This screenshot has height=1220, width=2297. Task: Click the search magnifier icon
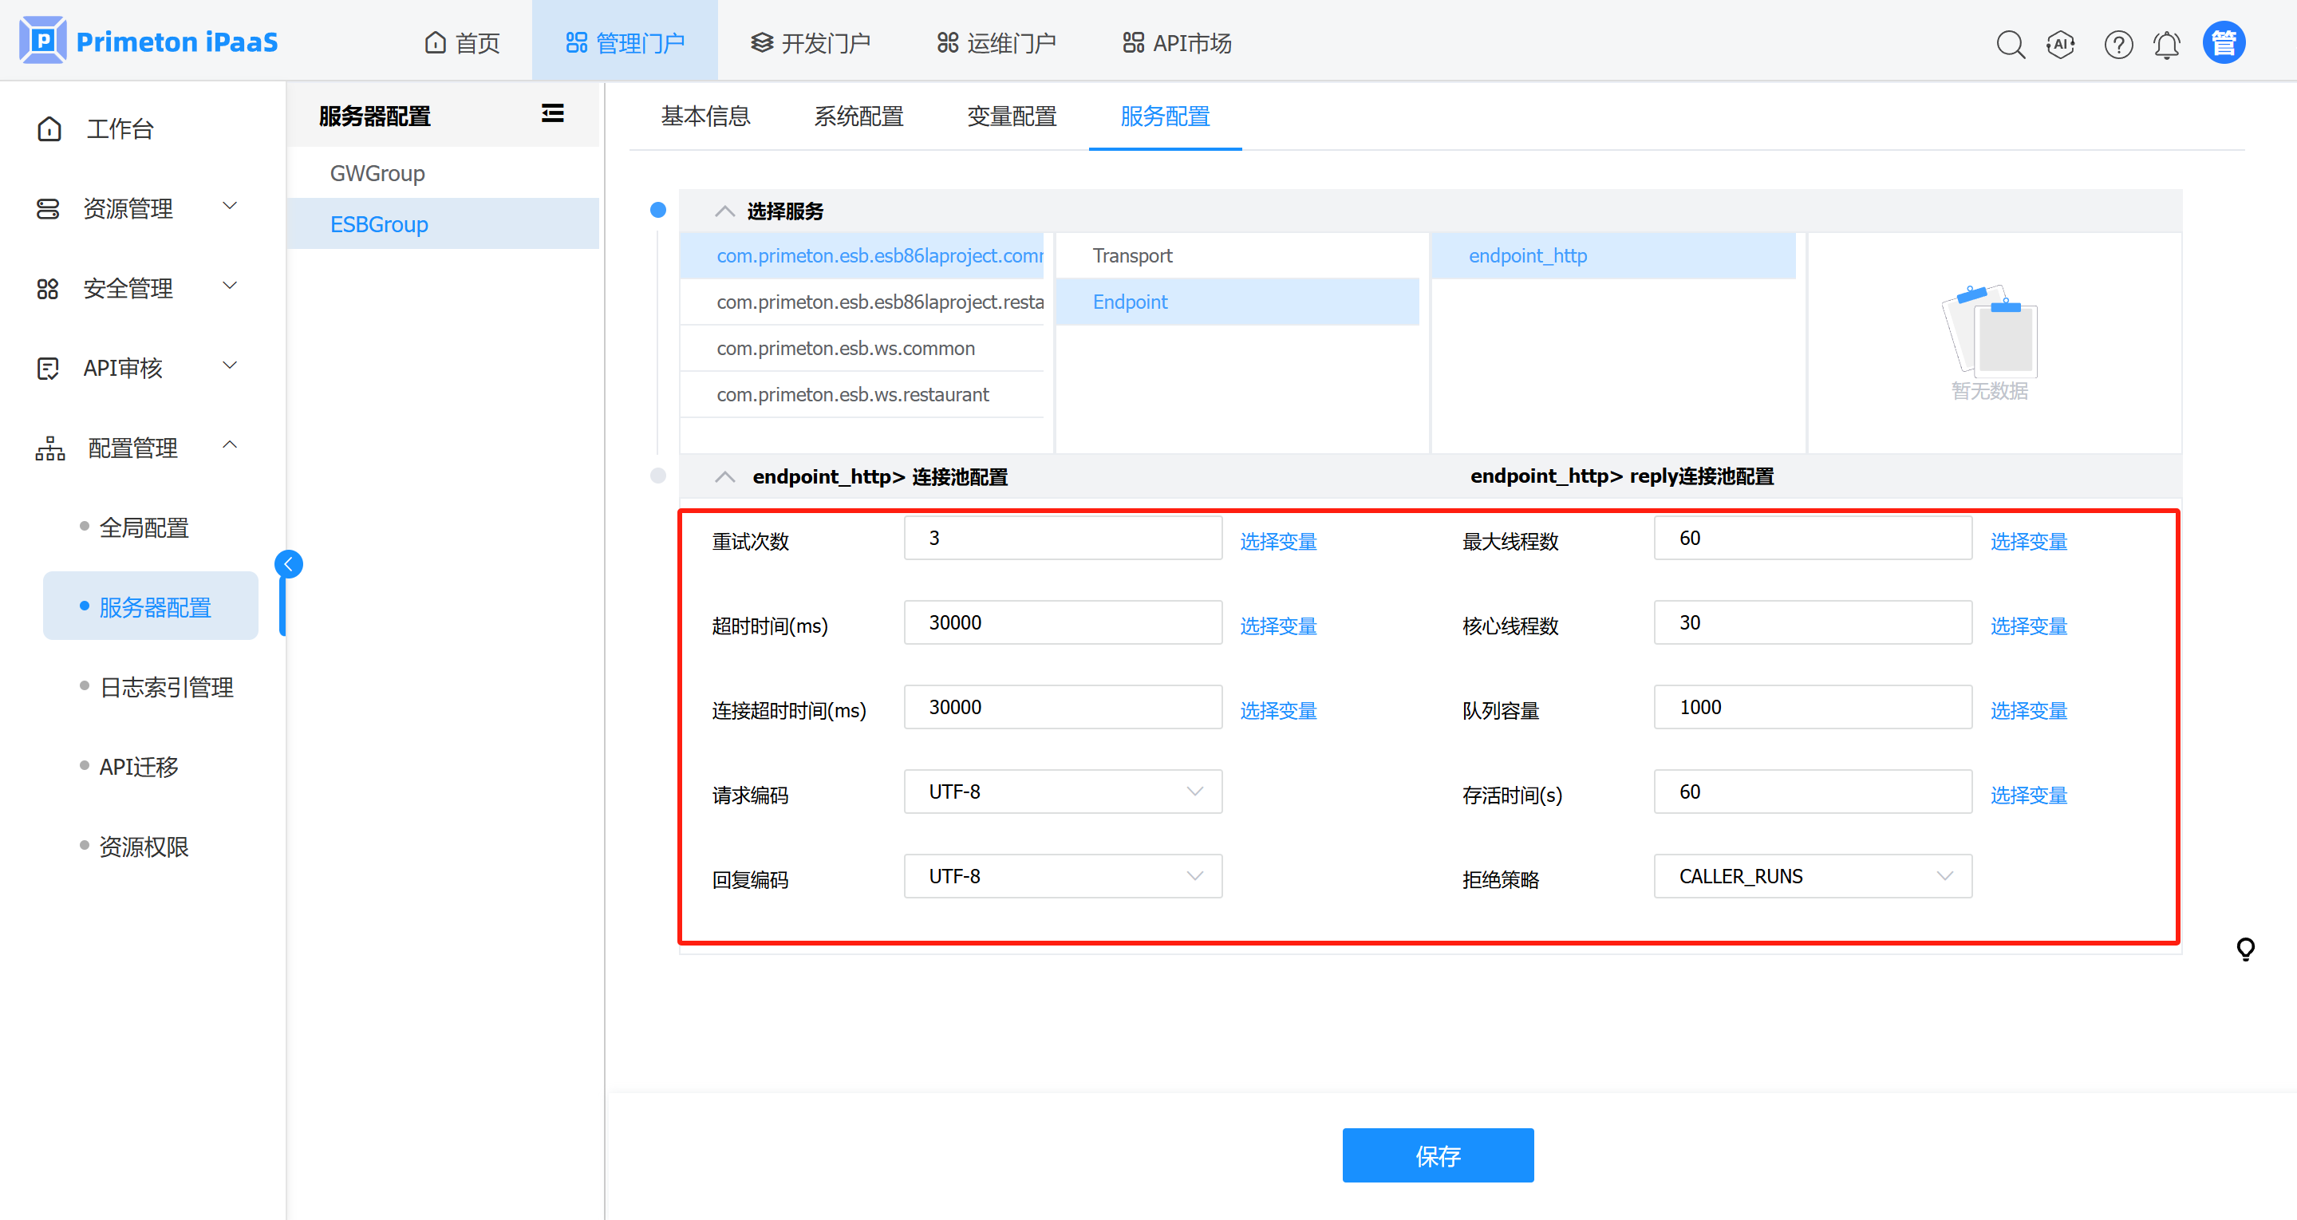click(2010, 44)
